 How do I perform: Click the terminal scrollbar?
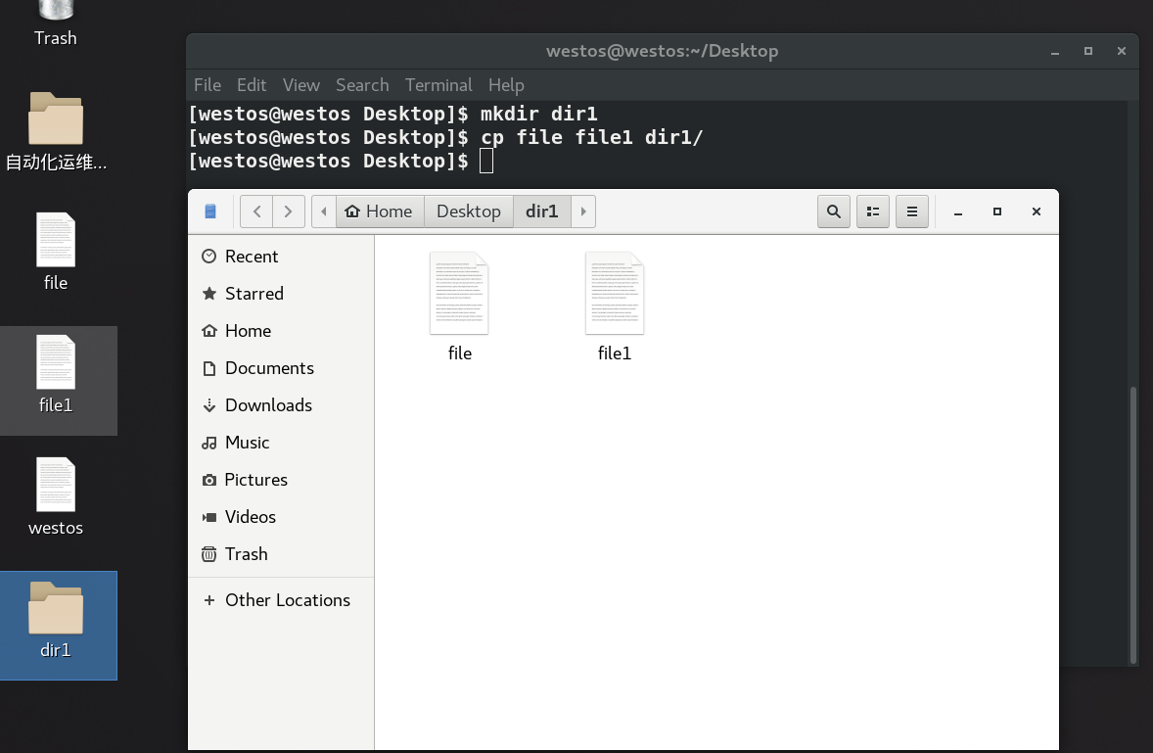click(x=1133, y=525)
